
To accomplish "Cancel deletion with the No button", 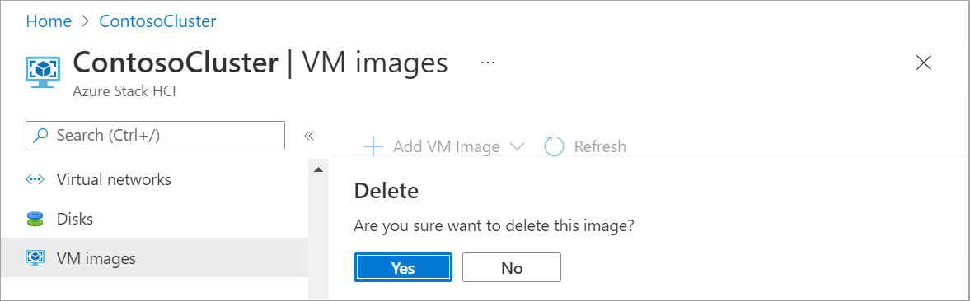I will tap(512, 267).
